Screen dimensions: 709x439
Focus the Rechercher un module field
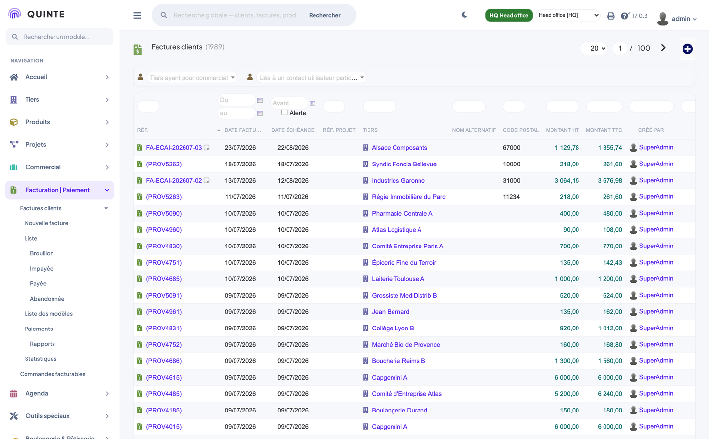[60, 37]
